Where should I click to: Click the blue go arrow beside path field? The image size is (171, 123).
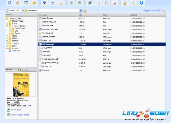(81, 11)
